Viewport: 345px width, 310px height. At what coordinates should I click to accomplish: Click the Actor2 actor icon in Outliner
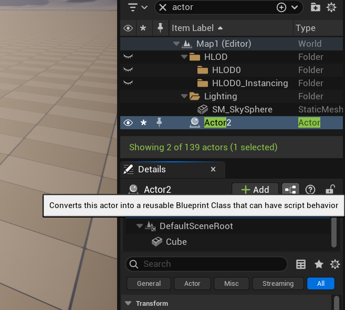coord(195,122)
